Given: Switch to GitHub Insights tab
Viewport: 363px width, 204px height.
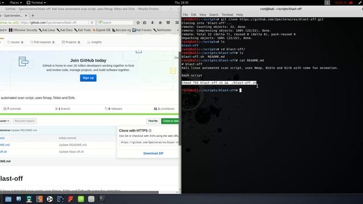Looking at the screenshot, I should click(95, 42).
